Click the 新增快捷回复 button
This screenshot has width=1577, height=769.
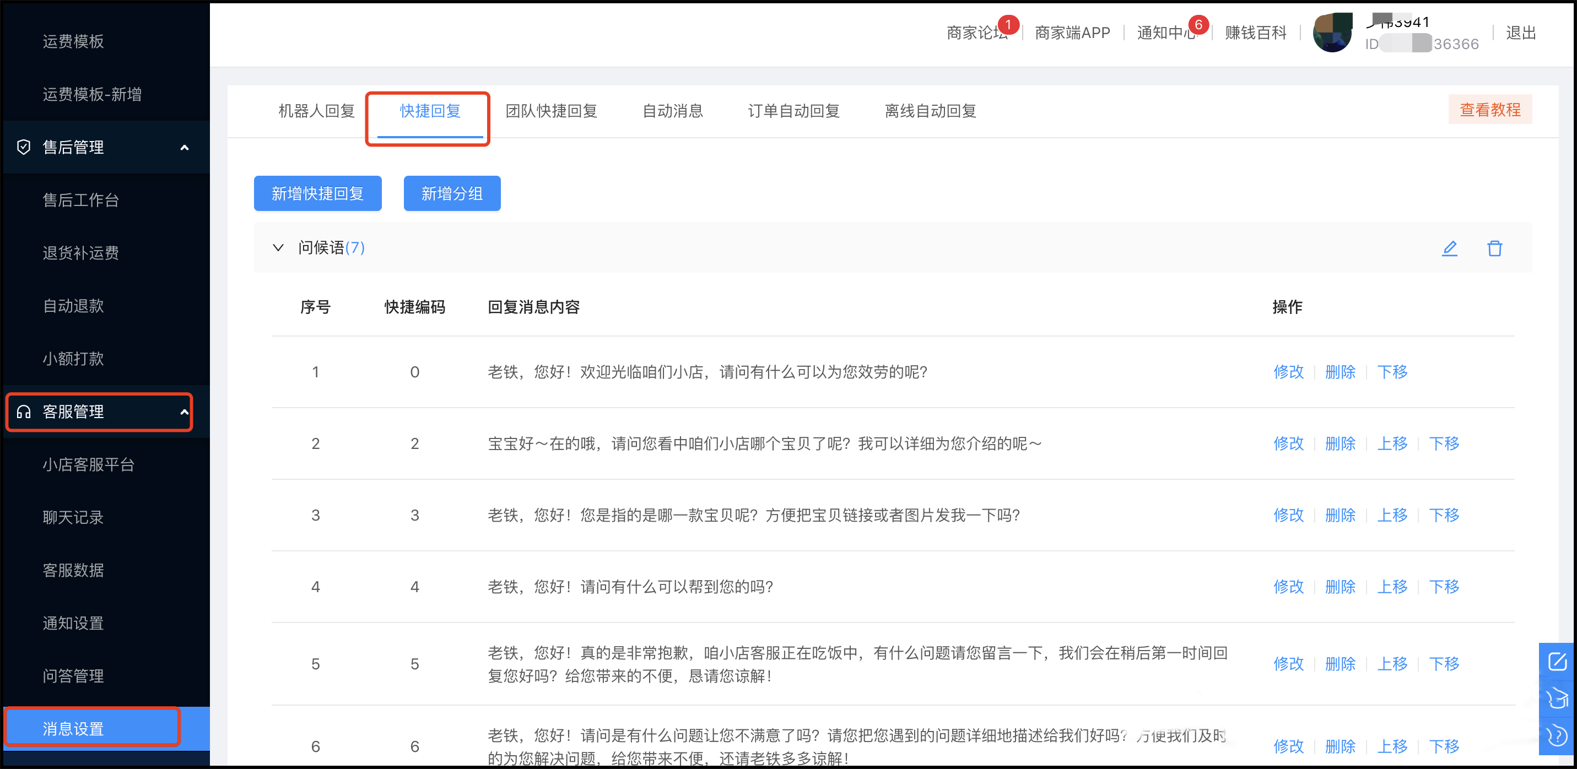coord(318,193)
